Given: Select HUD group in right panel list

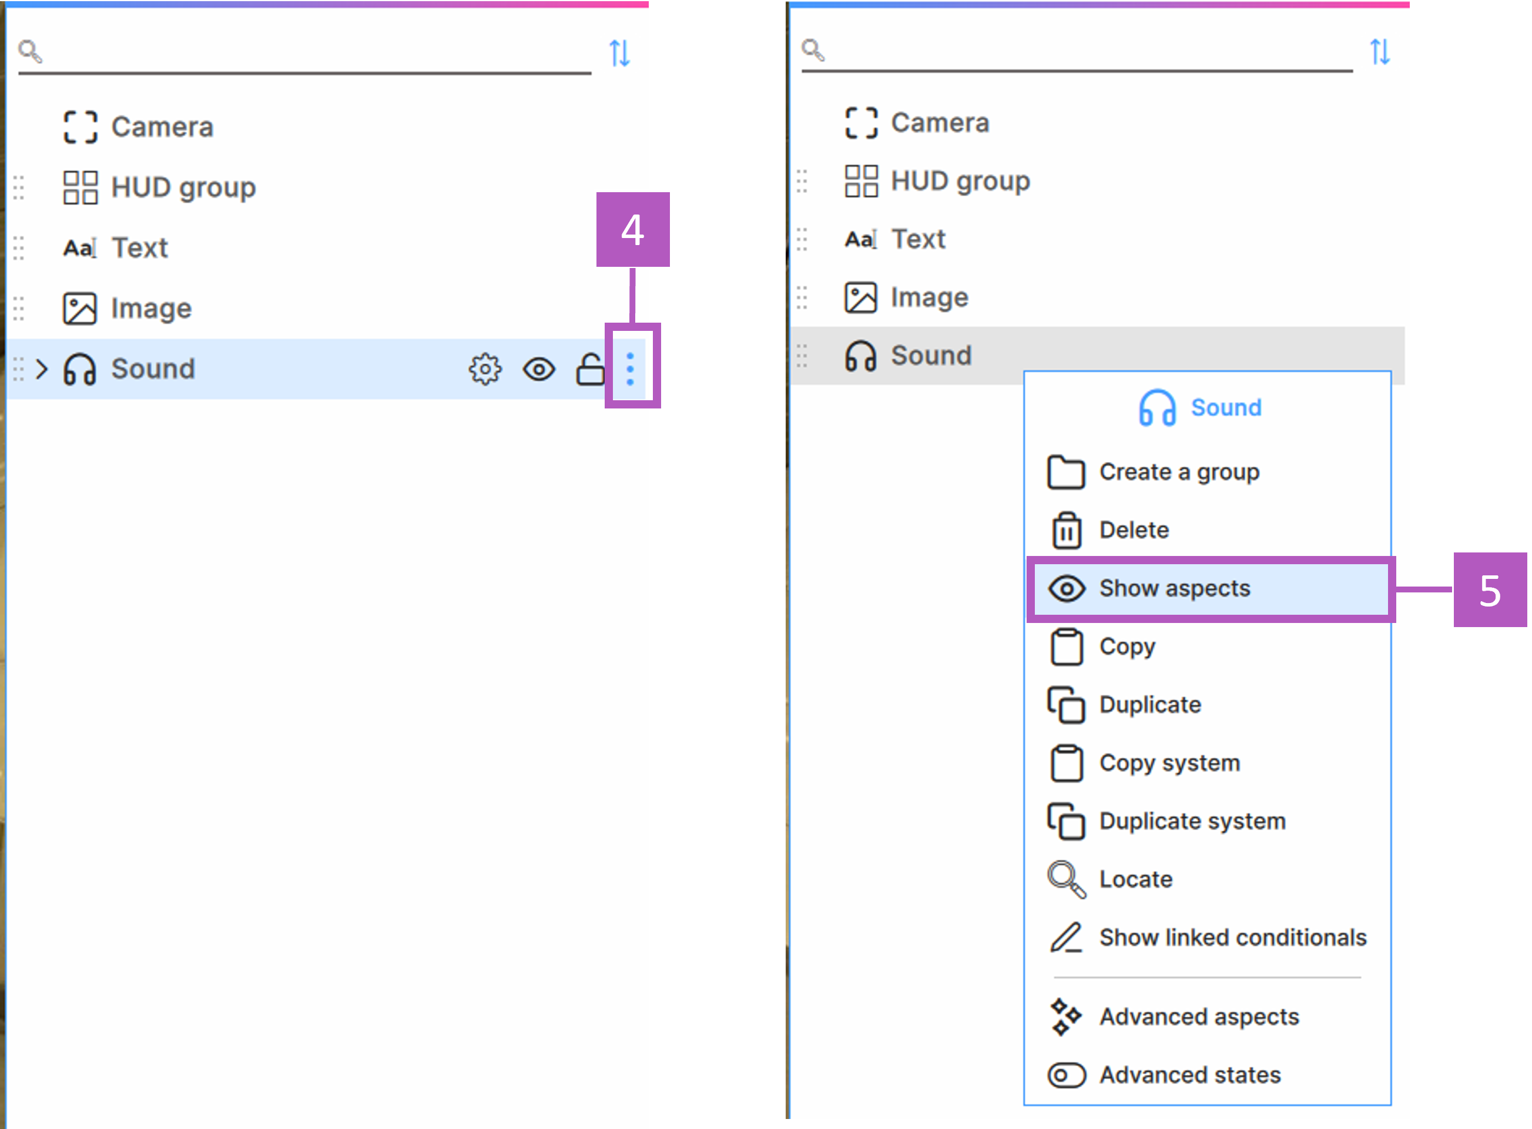Looking at the screenshot, I should coord(960,181).
